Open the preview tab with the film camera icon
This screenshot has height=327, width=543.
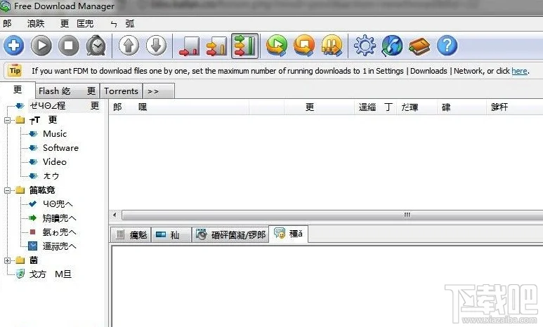230,235
